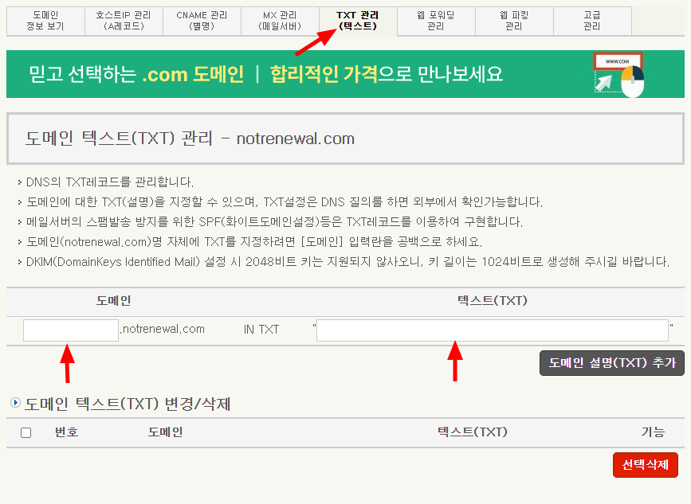Screen dimensions: 691x504
Task: Click the DKIM 1024비트 key notice line
Action: 347,262
